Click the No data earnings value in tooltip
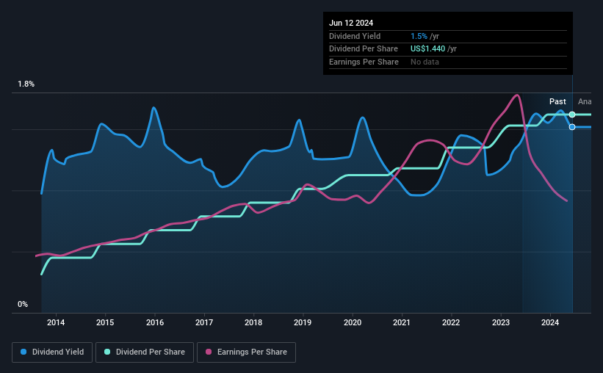The image size is (603, 373). point(425,62)
